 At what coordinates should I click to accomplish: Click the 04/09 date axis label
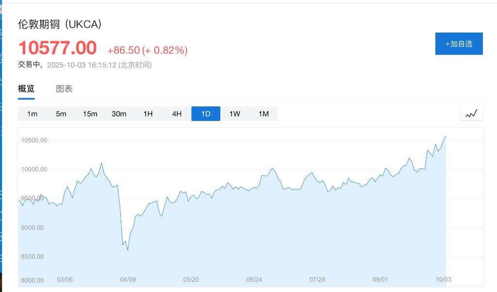point(128,279)
